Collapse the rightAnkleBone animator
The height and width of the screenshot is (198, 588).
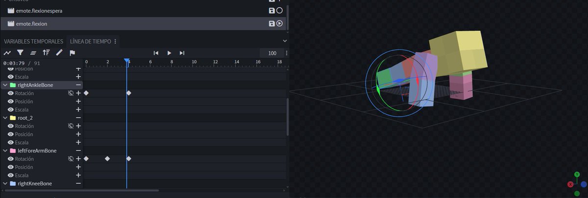coord(5,85)
